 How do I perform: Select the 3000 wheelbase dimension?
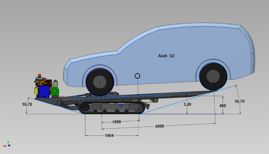tap(159, 126)
